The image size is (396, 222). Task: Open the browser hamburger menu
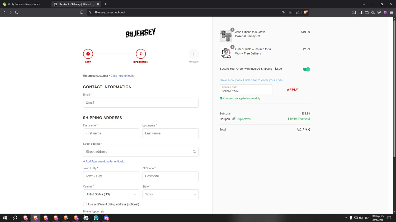tap(392, 12)
